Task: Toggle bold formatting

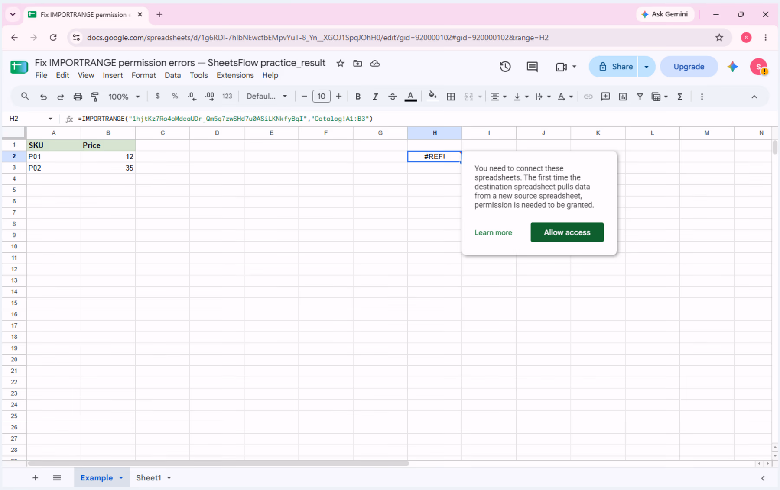Action: [x=358, y=97]
